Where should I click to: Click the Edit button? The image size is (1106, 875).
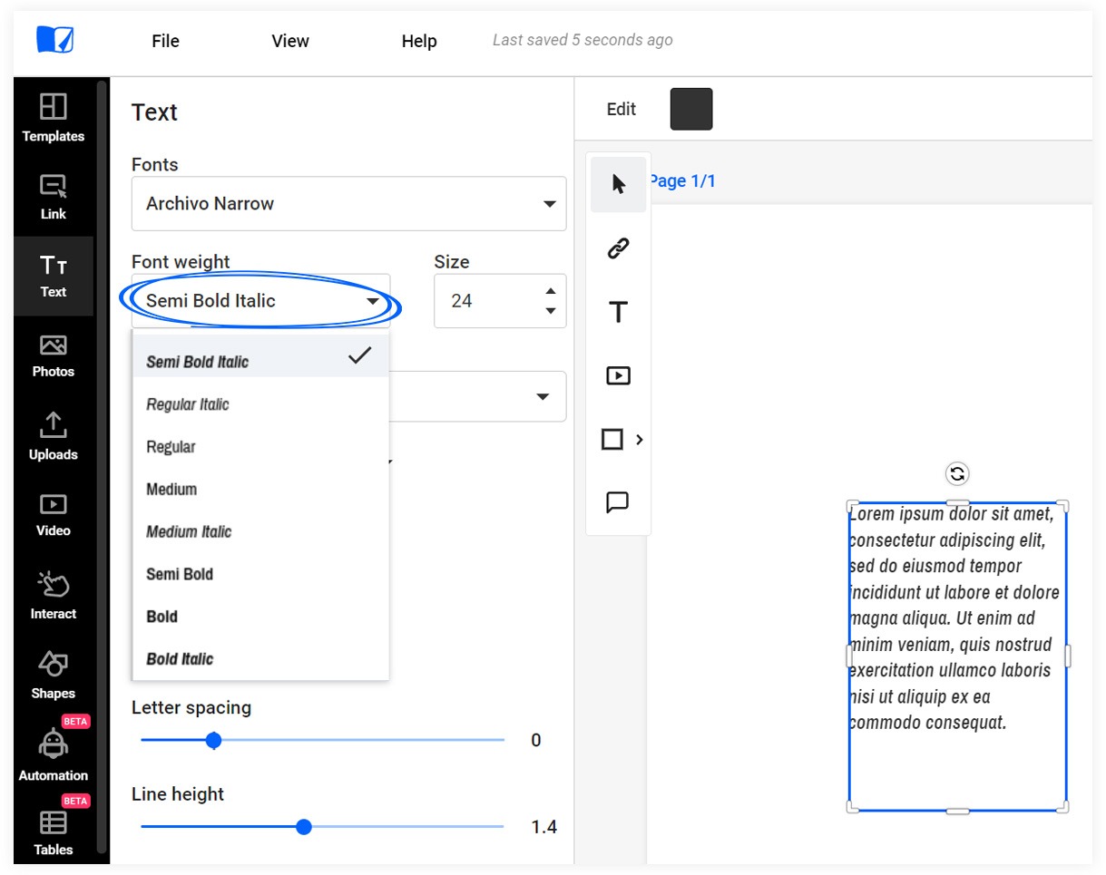tap(622, 109)
